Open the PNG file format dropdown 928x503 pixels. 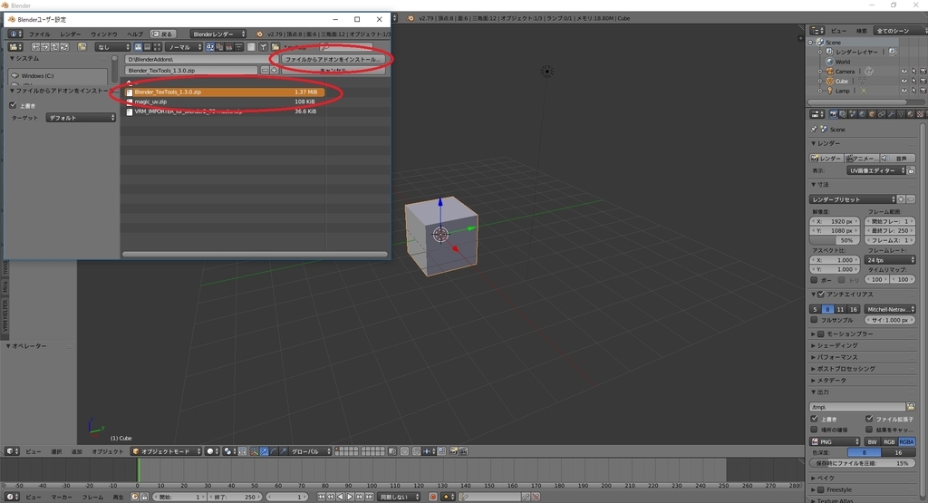tap(835, 441)
